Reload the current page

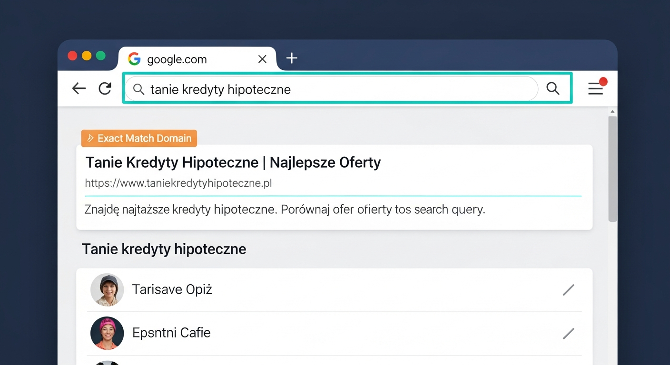coord(105,88)
